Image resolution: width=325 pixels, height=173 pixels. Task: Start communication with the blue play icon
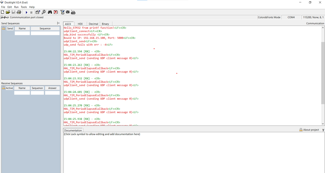pos(26,12)
